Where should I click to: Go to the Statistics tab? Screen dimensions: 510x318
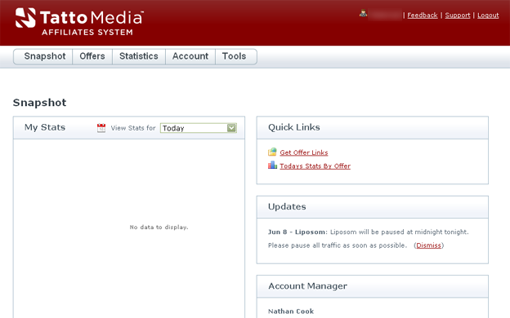click(139, 56)
